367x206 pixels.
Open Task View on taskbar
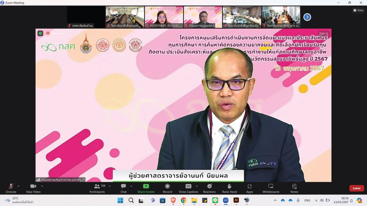(x=141, y=200)
